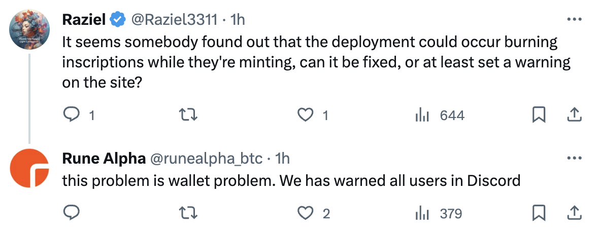Image resolution: width=599 pixels, height=231 pixels.
Task: Click Raziel's verified badge
Action: click(118, 20)
